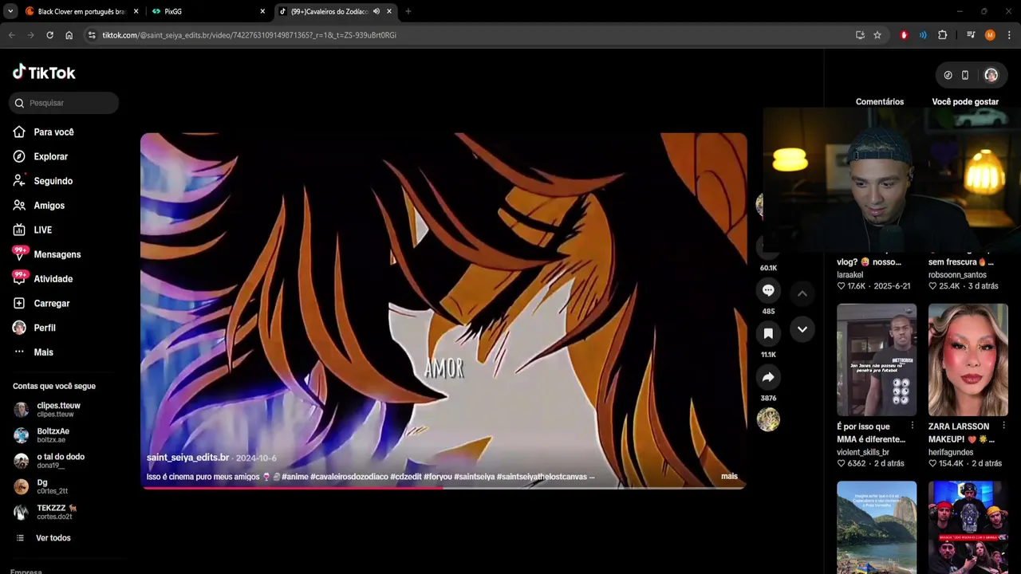Click the site information icon in the address bar
This screenshot has width=1021, height=574.
click(x=92, y=35)
